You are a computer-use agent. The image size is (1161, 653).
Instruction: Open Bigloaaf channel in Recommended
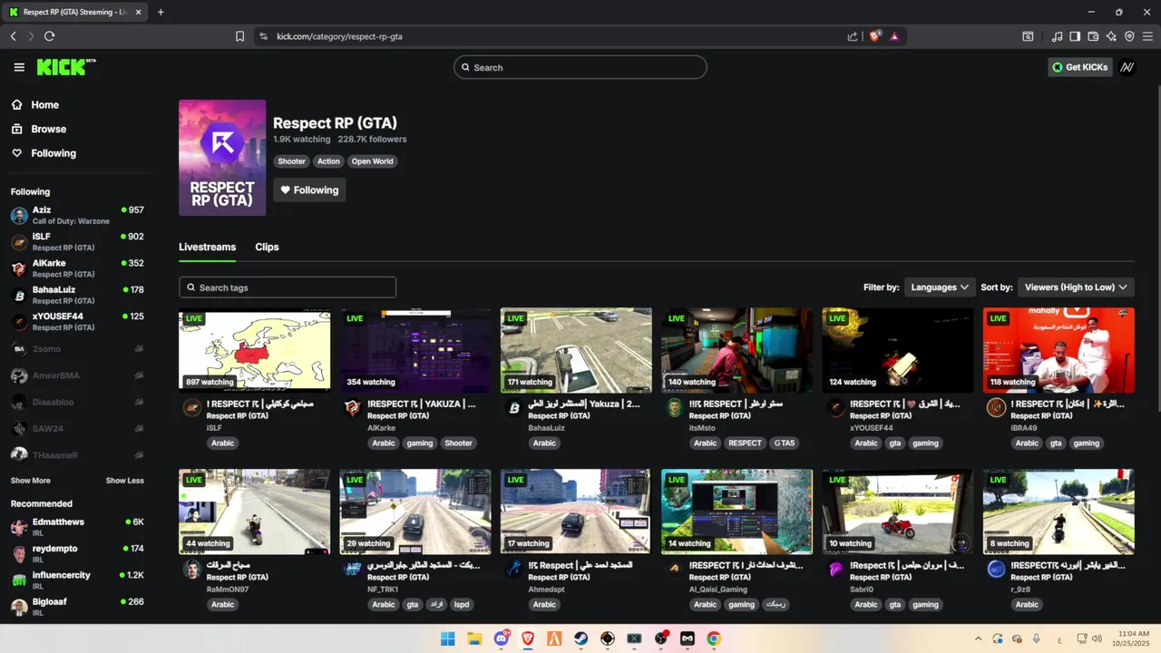[77, 607]
